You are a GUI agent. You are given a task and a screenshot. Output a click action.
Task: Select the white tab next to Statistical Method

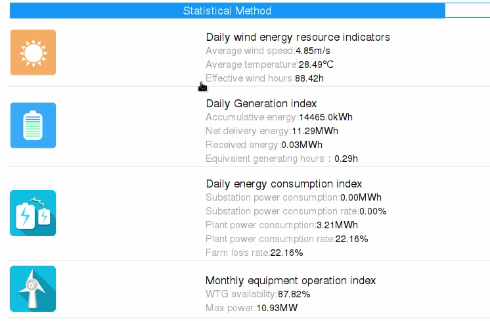click(468, 11)
